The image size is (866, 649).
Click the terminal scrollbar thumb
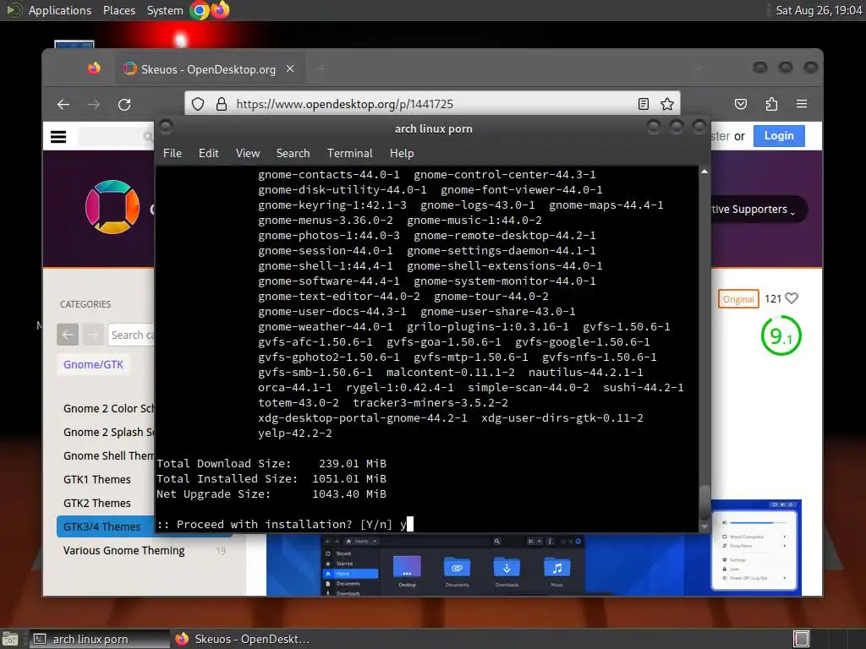point(704,502)
